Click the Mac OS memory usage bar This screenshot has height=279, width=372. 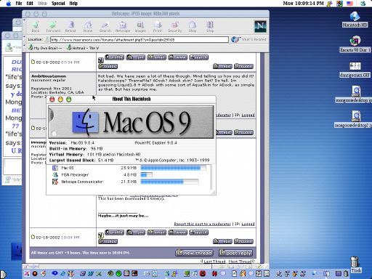173,168
